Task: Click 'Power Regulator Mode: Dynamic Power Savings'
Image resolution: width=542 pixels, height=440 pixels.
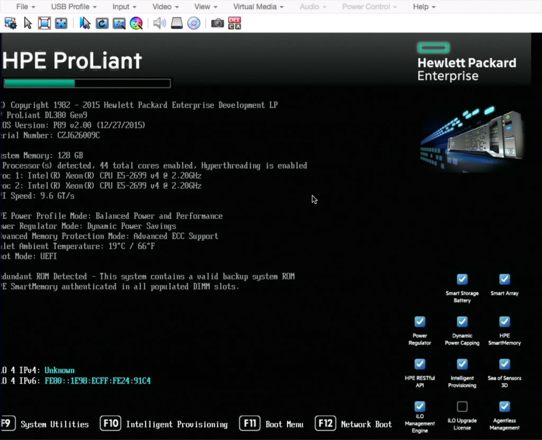Action: pos(88,226)
